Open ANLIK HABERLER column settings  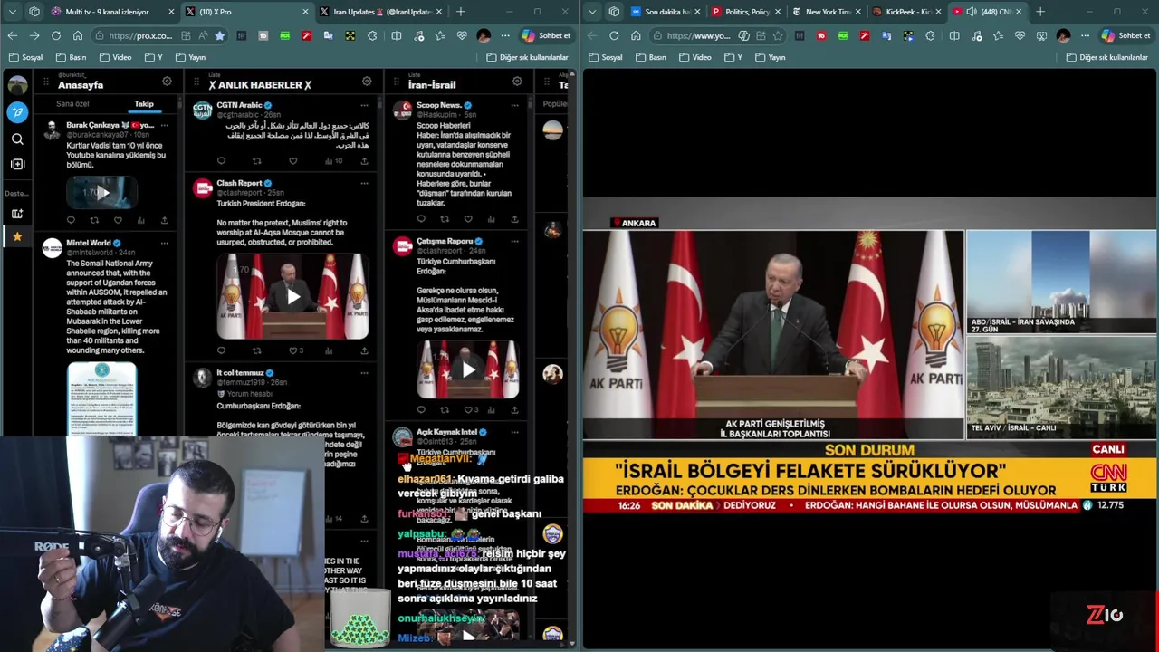(367, 81)
